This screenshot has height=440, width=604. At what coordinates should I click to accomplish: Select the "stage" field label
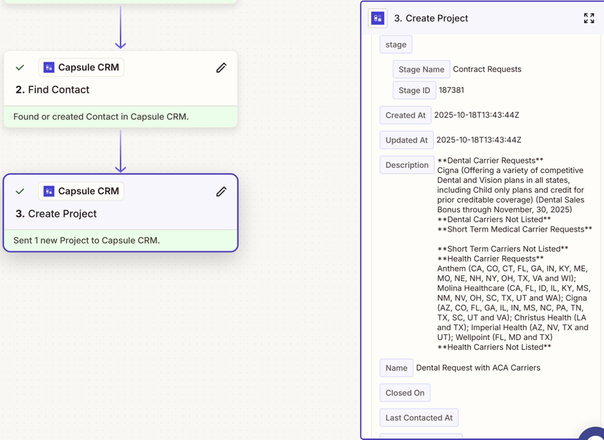pyautogui.click(x=396, y=44)
